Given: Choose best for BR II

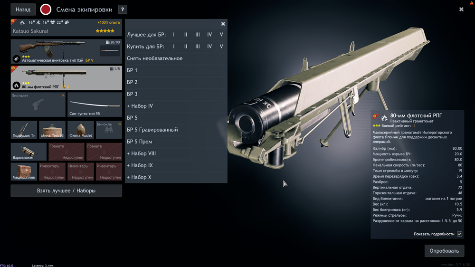Looking at the screenshot, I should coord(186,35).
